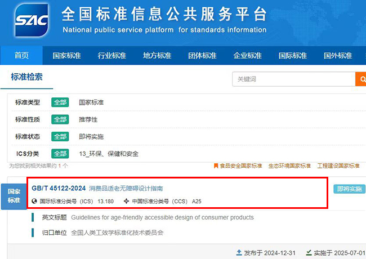
Task: Click the CCS cross icon beside 中国标准分类号
Action: [x=126, y=201]
